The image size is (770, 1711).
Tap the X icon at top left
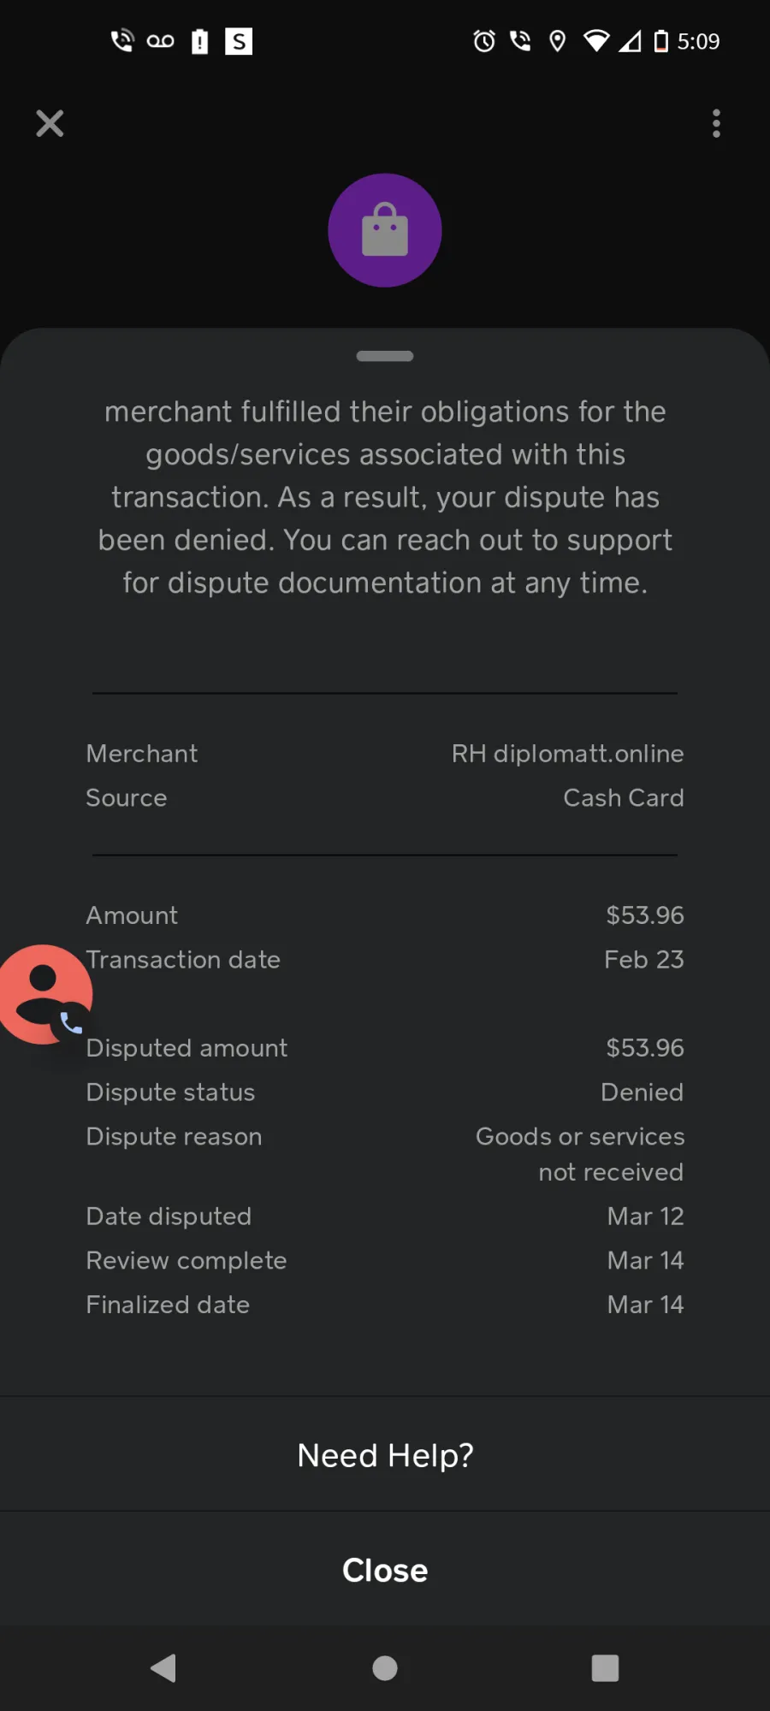click(50, 123)
